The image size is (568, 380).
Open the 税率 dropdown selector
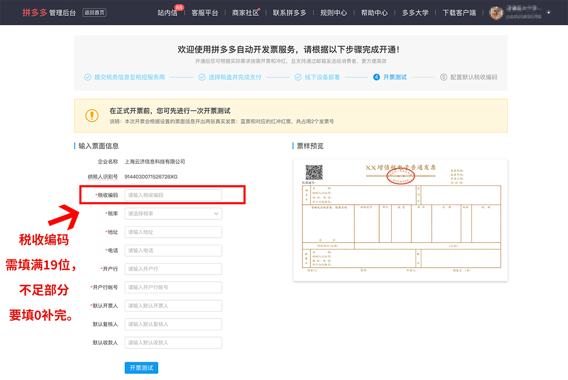coord(173,214)
